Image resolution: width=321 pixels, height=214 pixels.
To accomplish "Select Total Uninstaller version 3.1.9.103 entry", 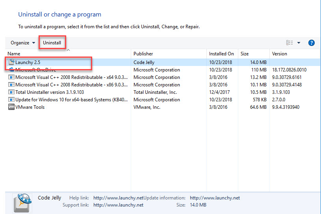I will pos(163,92).
